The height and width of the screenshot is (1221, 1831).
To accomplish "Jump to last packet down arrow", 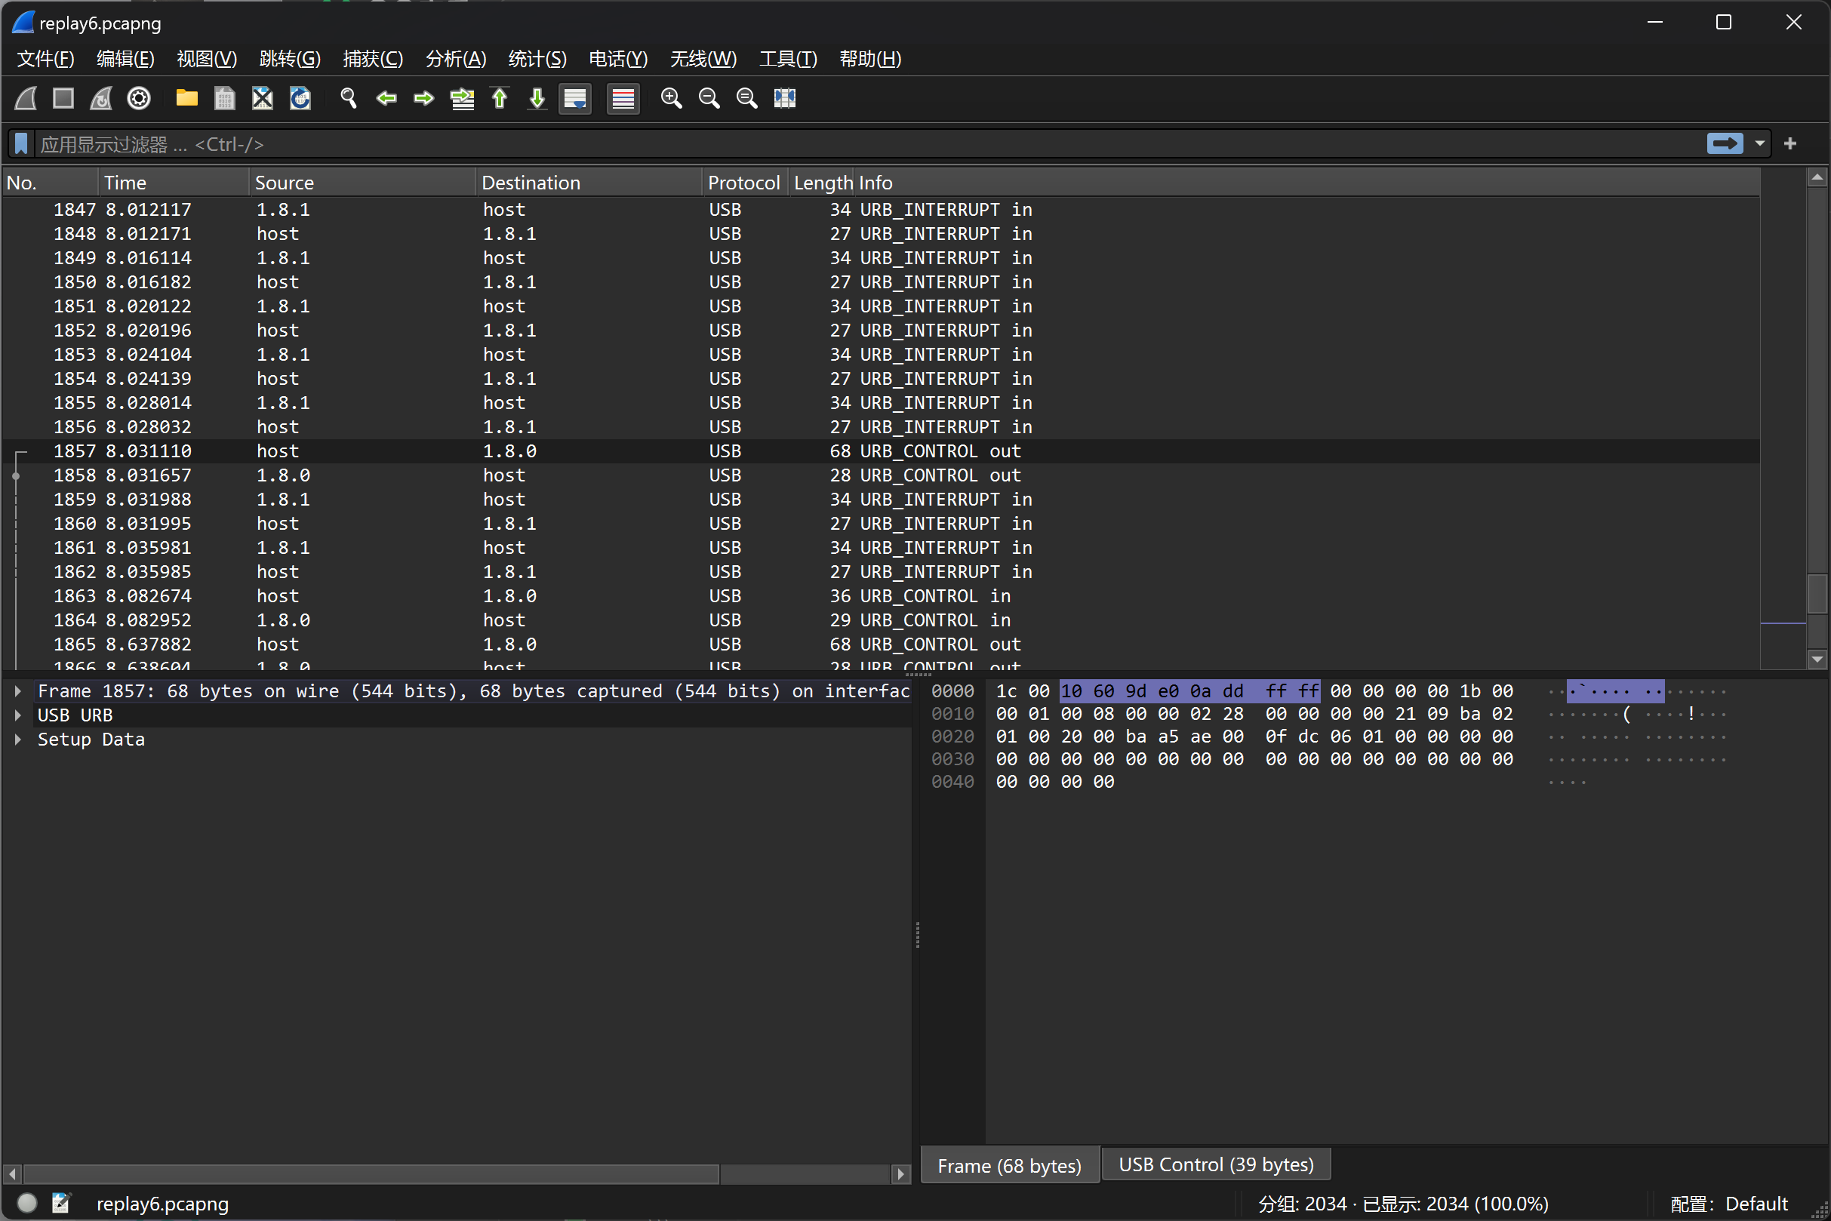I will pos(537,99).
